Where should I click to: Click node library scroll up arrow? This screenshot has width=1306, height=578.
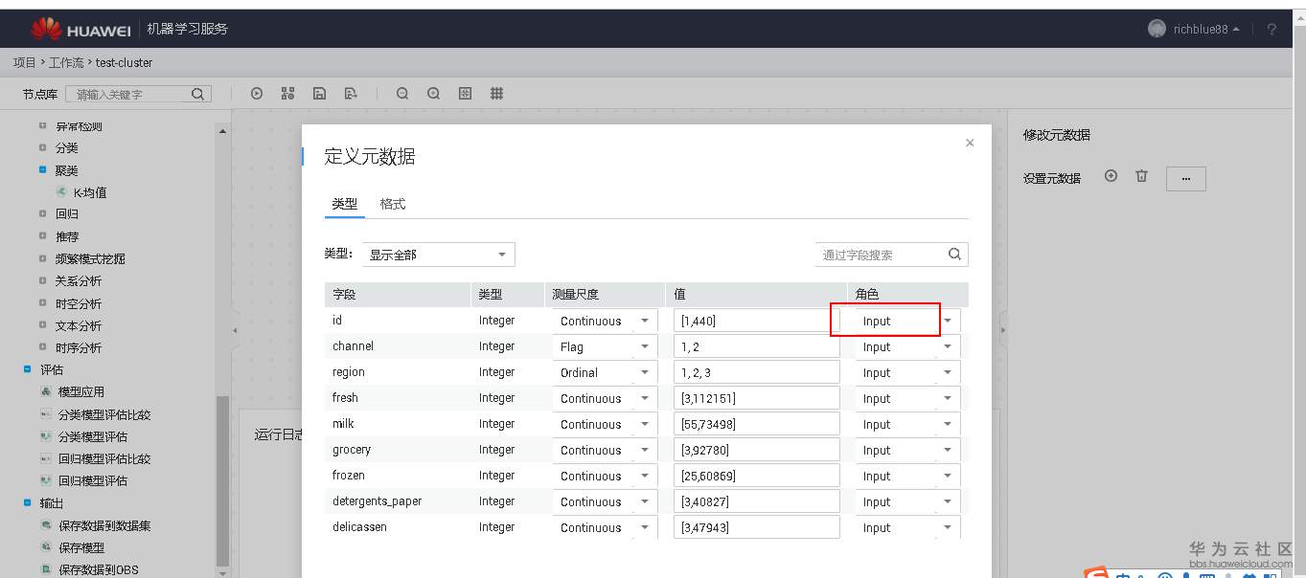click(223, 131)
